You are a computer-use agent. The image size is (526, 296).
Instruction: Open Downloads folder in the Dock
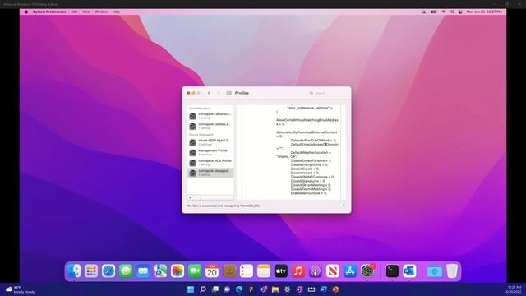(x=435, y=271)
